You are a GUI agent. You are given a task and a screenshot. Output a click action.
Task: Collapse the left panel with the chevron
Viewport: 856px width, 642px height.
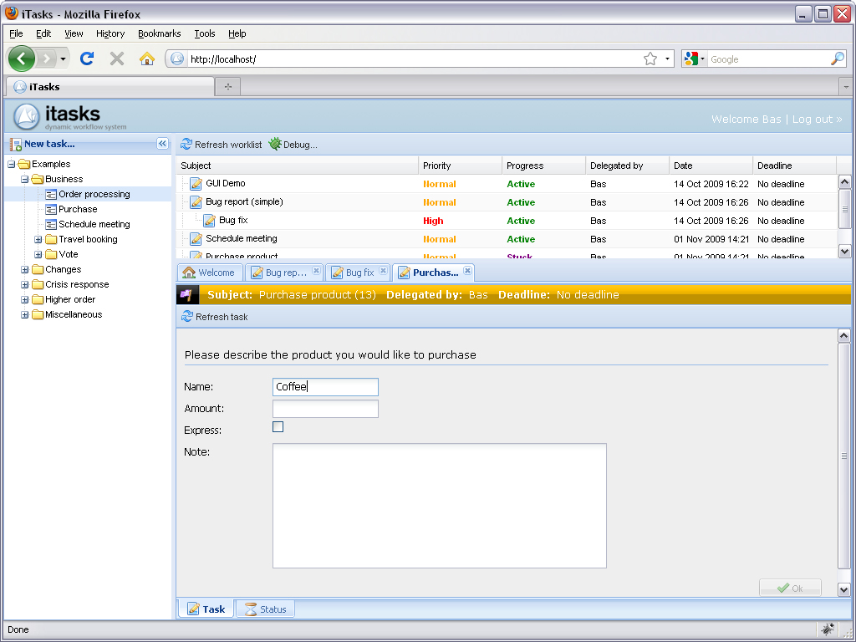pyautogui.click(x=163, y=144)
